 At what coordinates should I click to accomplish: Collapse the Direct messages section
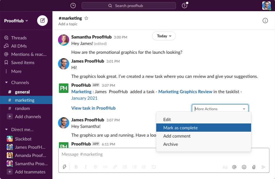[6, 129]
